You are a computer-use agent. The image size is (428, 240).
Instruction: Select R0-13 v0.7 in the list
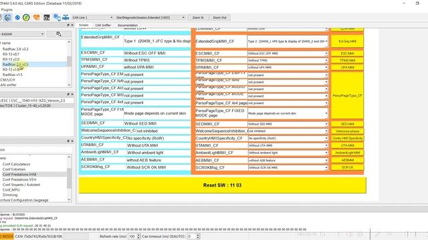(x=11, y=54)
